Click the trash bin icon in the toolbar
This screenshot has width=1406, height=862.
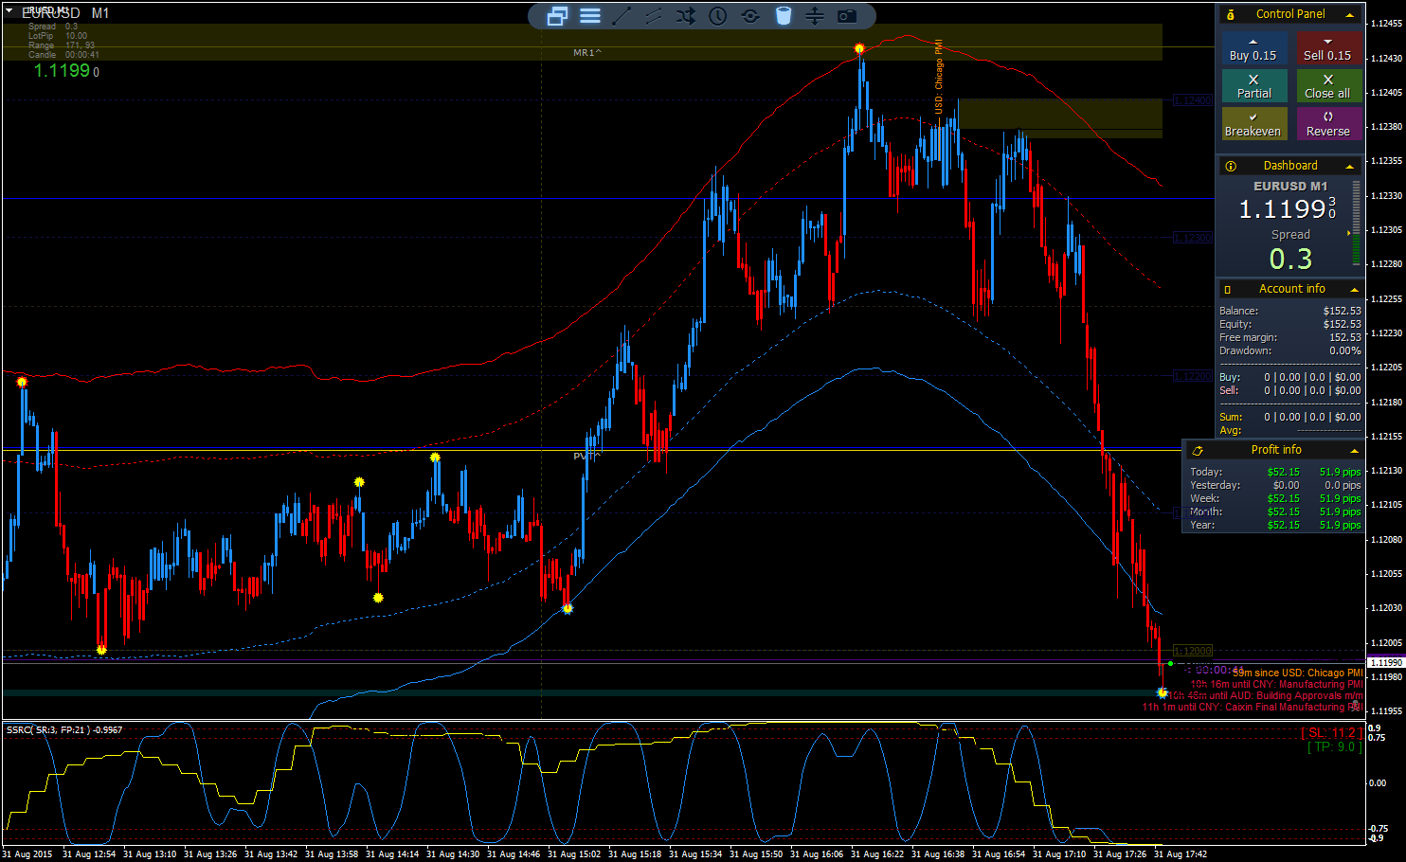(783, 15)
